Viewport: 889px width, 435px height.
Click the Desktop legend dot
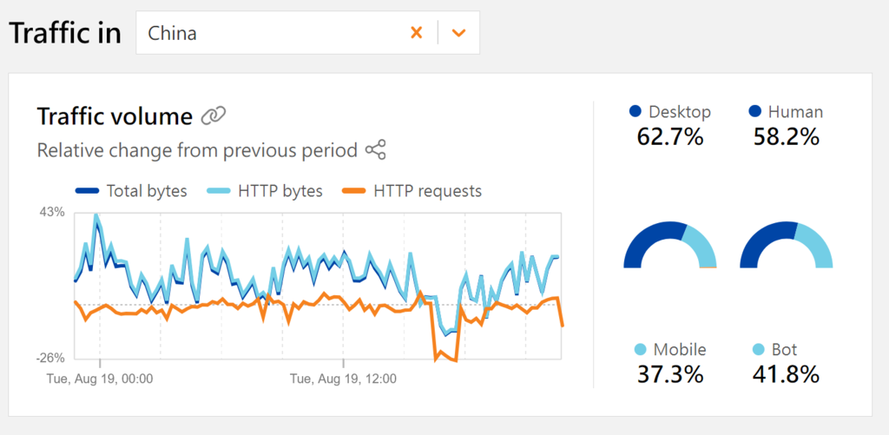(635, 112)
